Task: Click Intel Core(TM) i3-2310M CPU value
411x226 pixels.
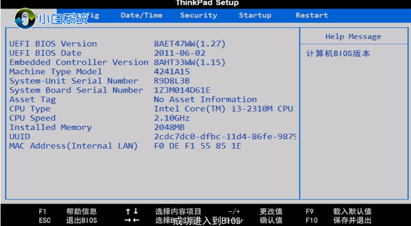Action: pyautogui.click(x=224, y=109)
